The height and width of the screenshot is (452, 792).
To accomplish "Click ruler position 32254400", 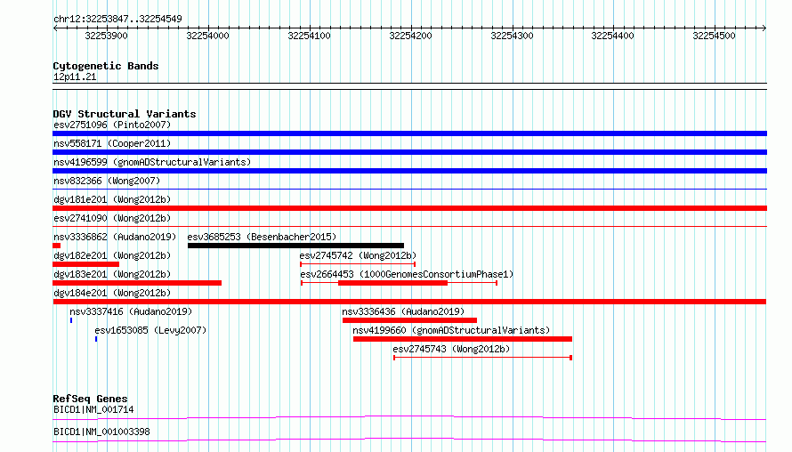I will point(613,36).
